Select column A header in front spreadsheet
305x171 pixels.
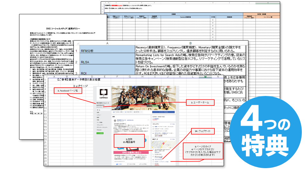coord(54,77)
